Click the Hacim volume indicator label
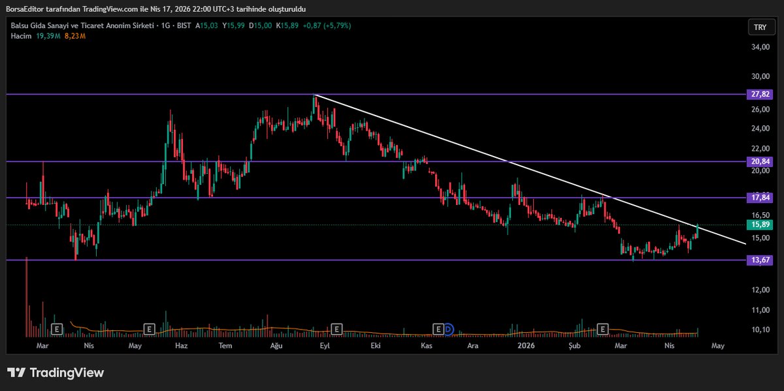The height and width of the screenshot is (391, 784). point(22,35)
